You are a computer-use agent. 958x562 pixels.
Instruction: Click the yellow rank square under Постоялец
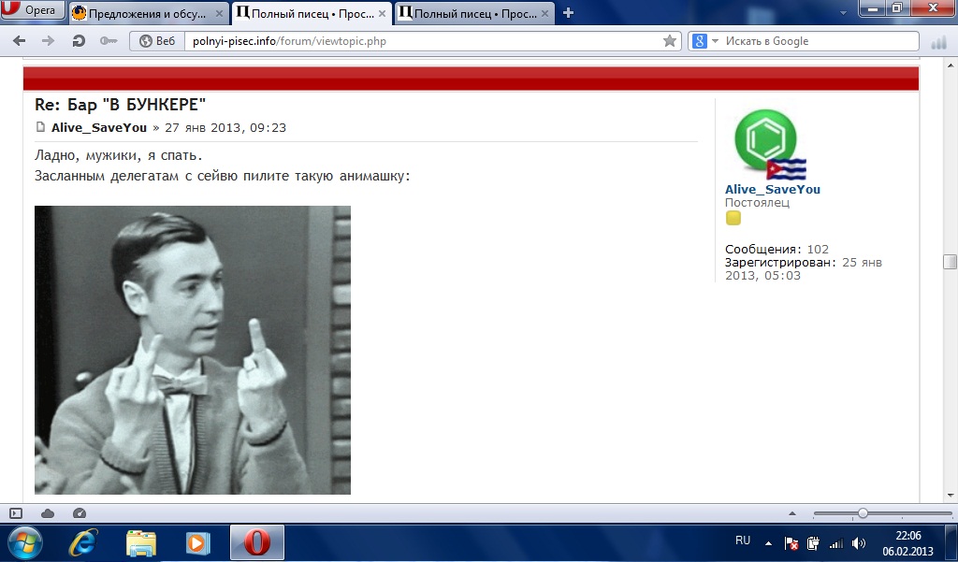click(733, 218)
